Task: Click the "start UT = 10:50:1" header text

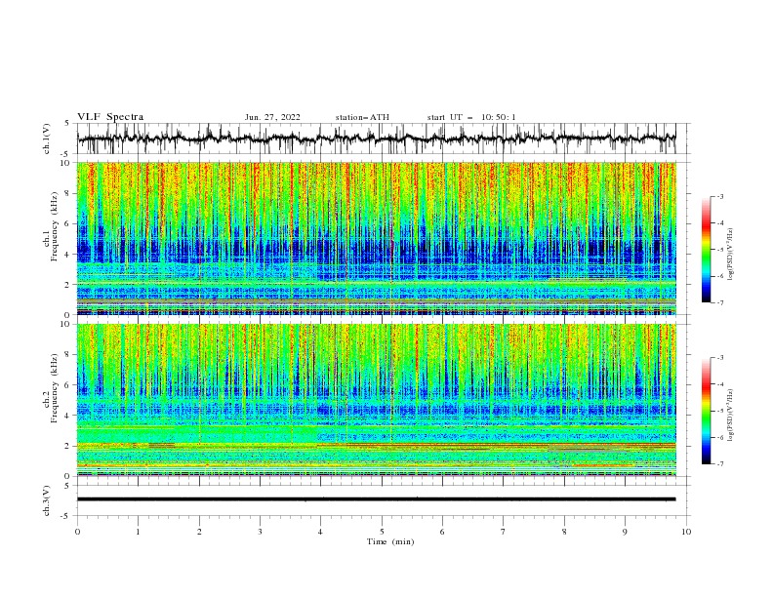Action: point(471,117)
